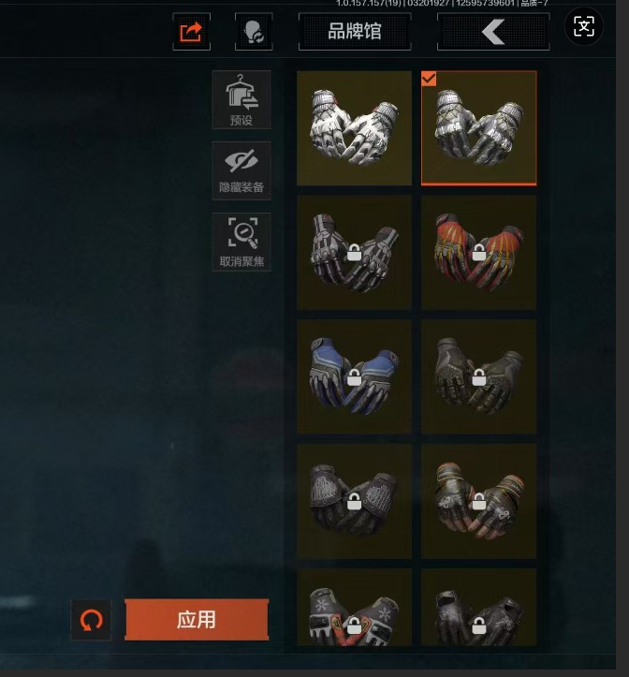Screen dimensions: 629x677
Task: Apply selection with the 应用 button
Action: [197, 620]
